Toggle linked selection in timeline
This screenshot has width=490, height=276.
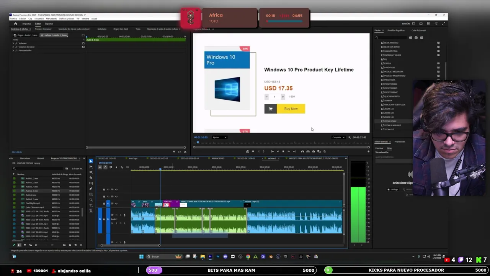tap(111, 167)
